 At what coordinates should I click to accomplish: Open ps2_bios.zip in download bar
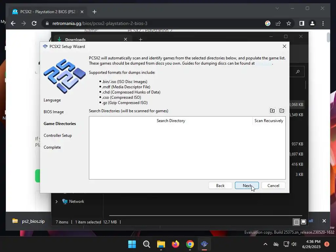pos(29,221)
